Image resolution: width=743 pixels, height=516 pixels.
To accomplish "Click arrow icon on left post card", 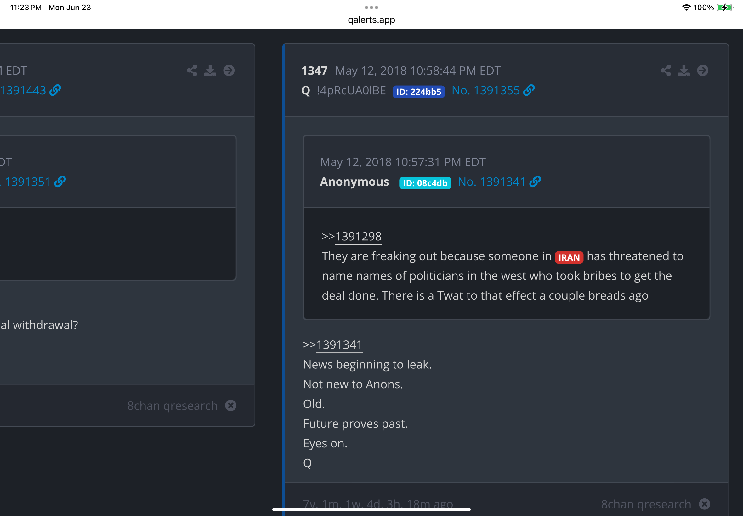I will pos(229,70).
